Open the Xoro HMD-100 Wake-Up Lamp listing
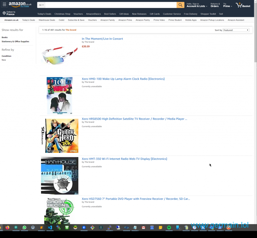This screenshot has height=238, width=257. click(123, 79)
